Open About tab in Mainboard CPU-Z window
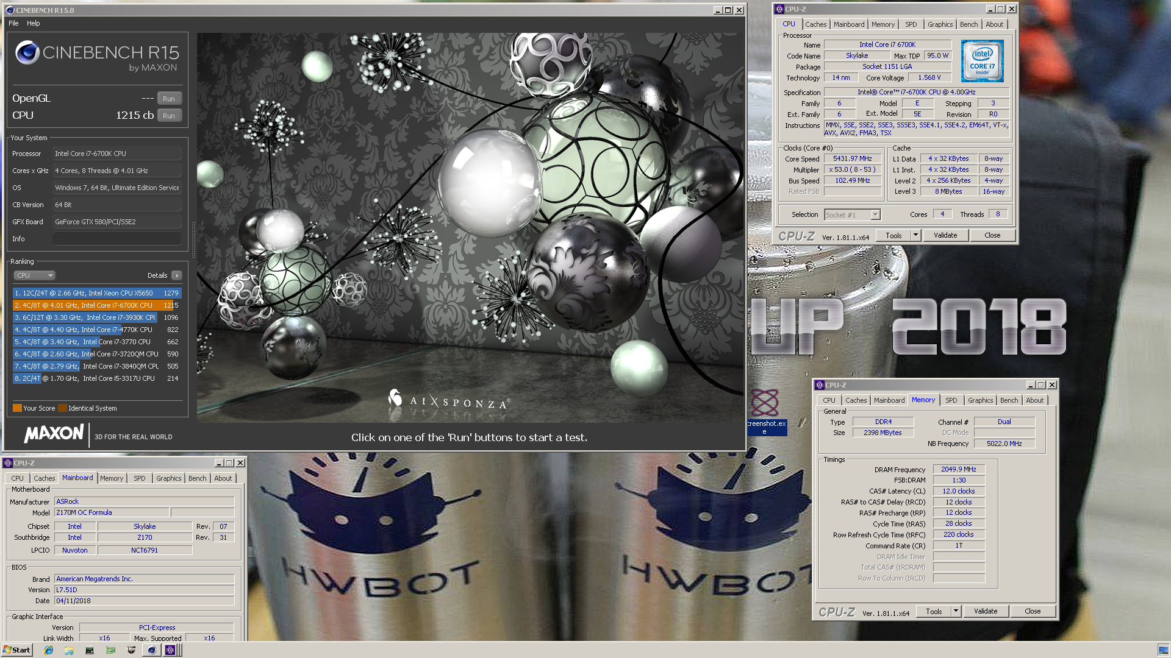1171x658 pixels. (223, 478)
